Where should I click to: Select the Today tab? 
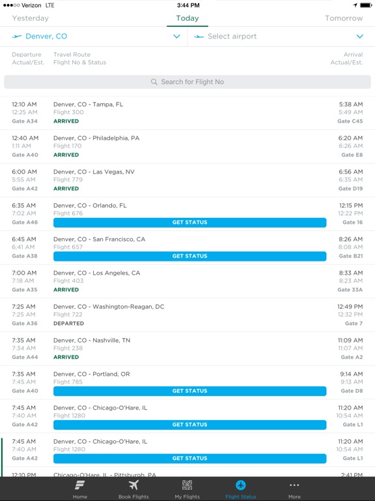click(x=187, y=18)
